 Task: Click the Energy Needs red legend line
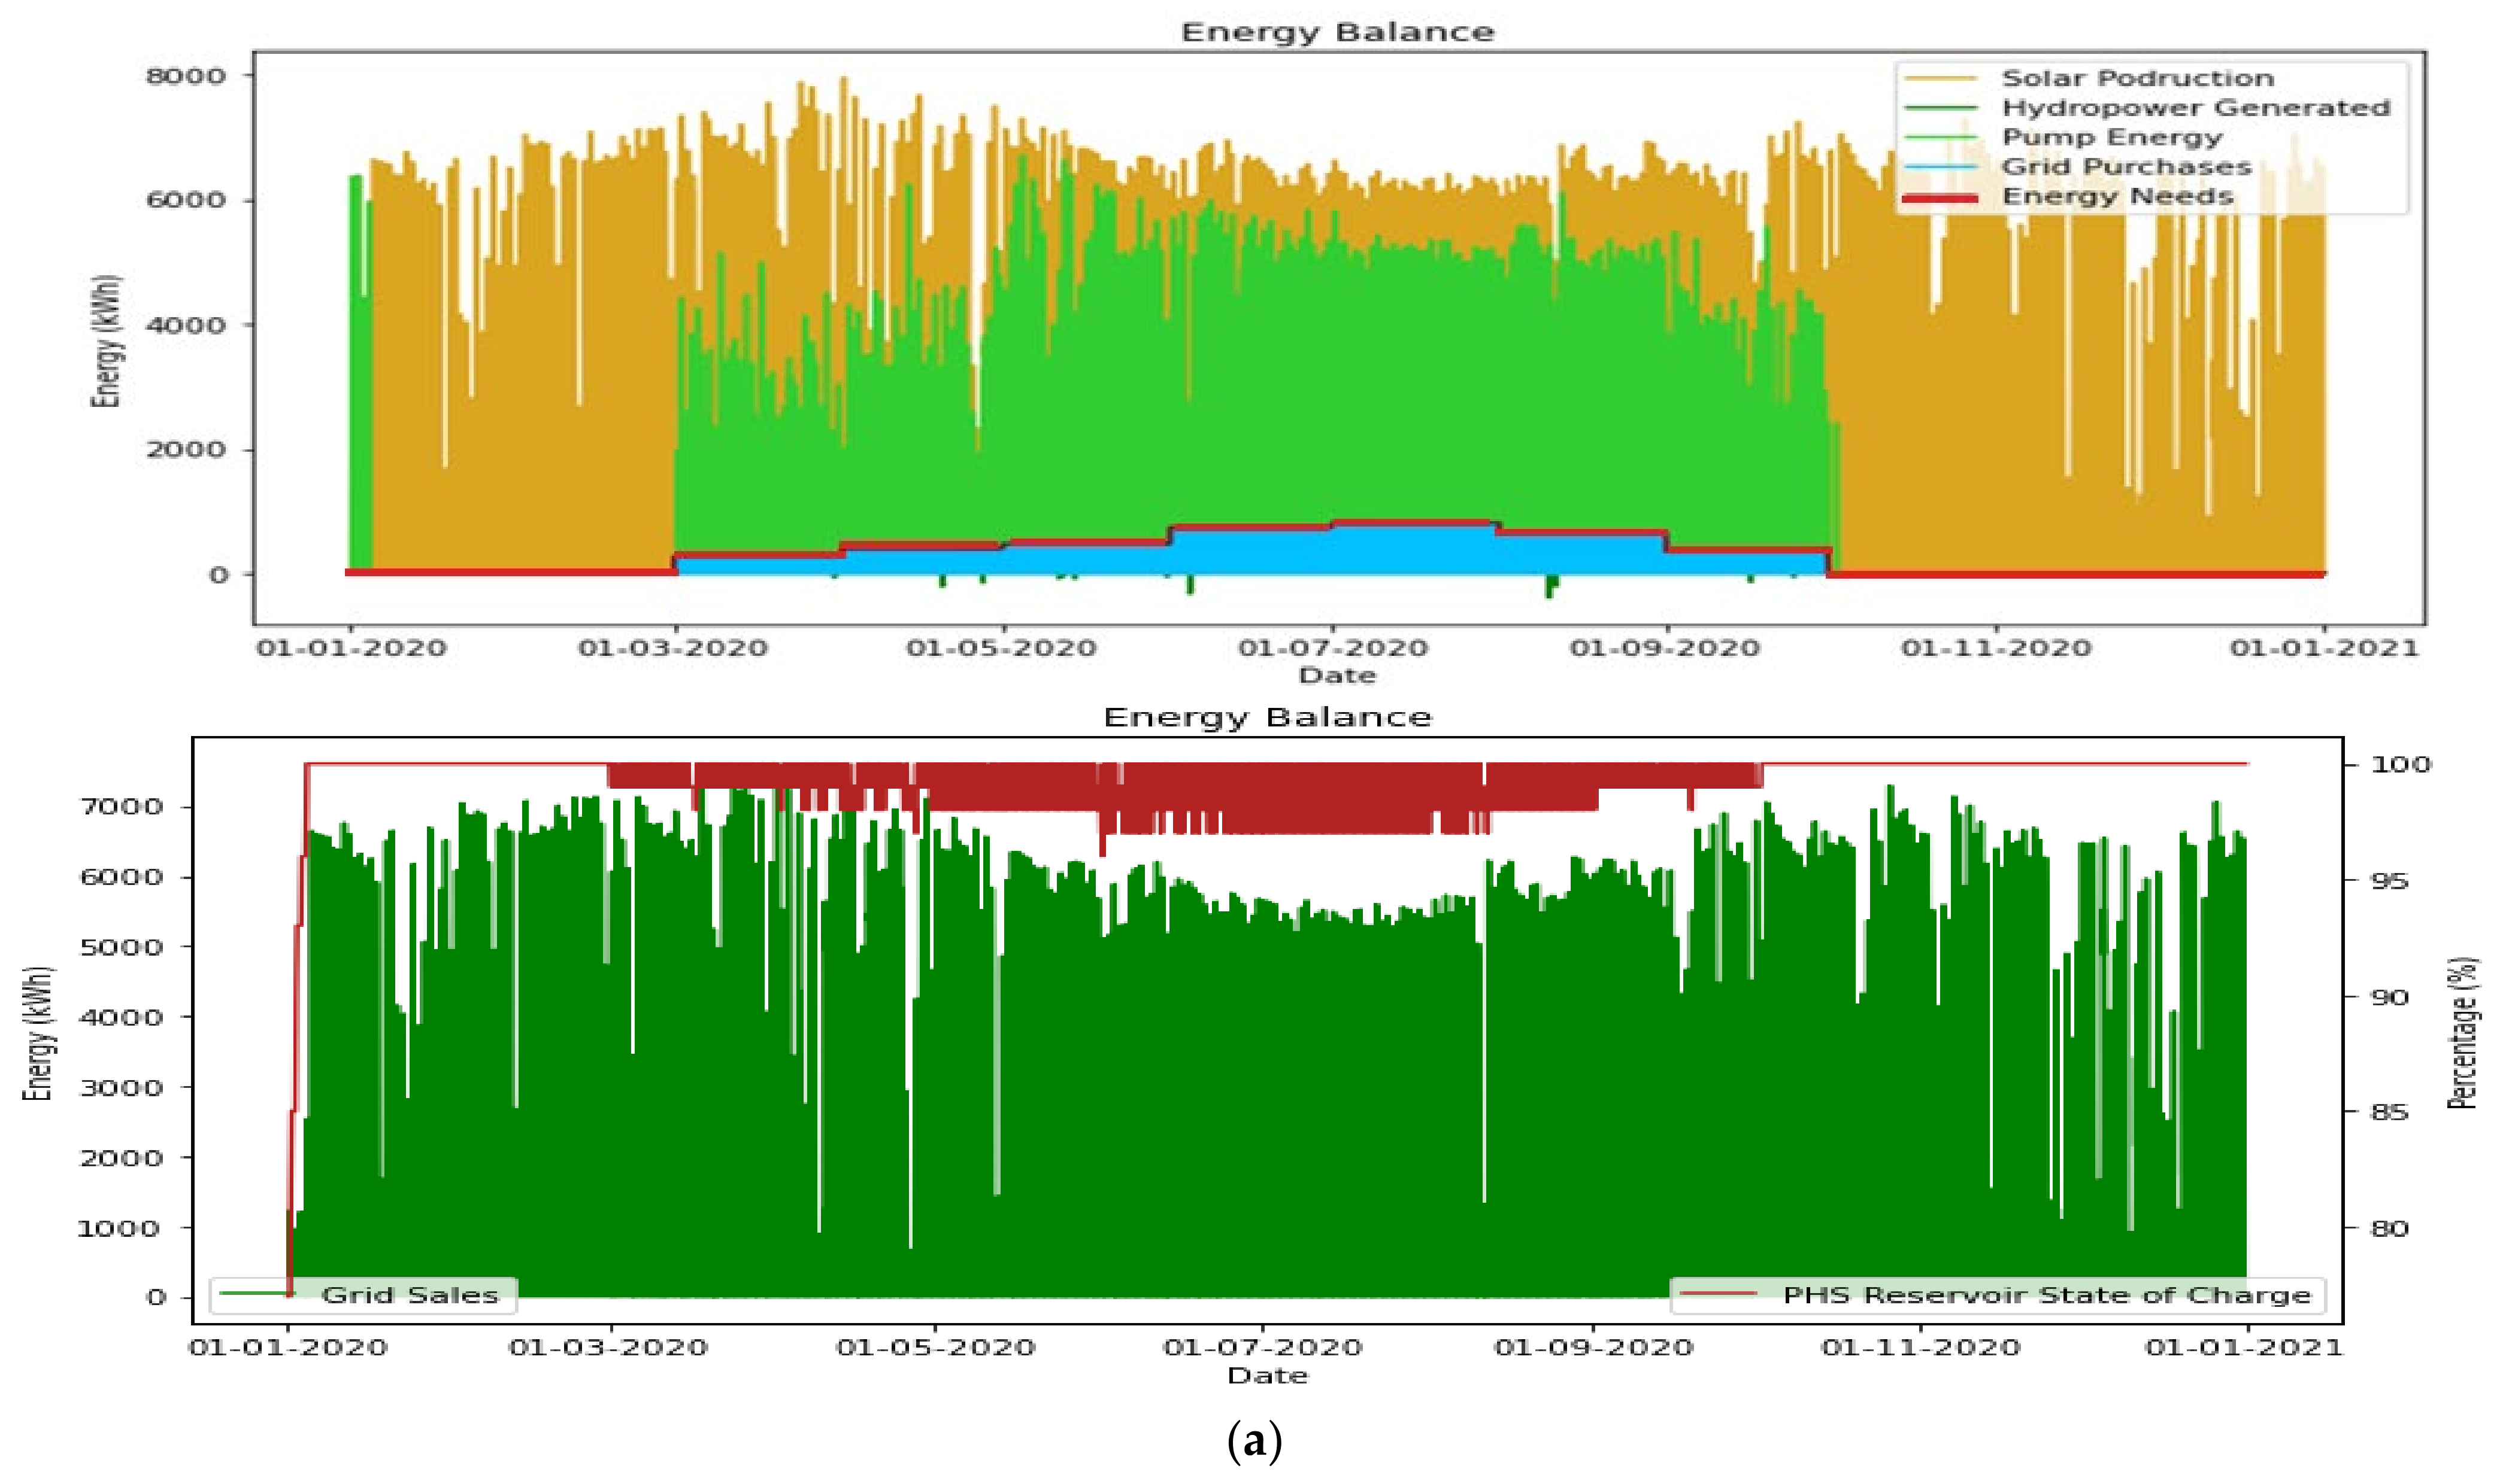pos(1939,197)
